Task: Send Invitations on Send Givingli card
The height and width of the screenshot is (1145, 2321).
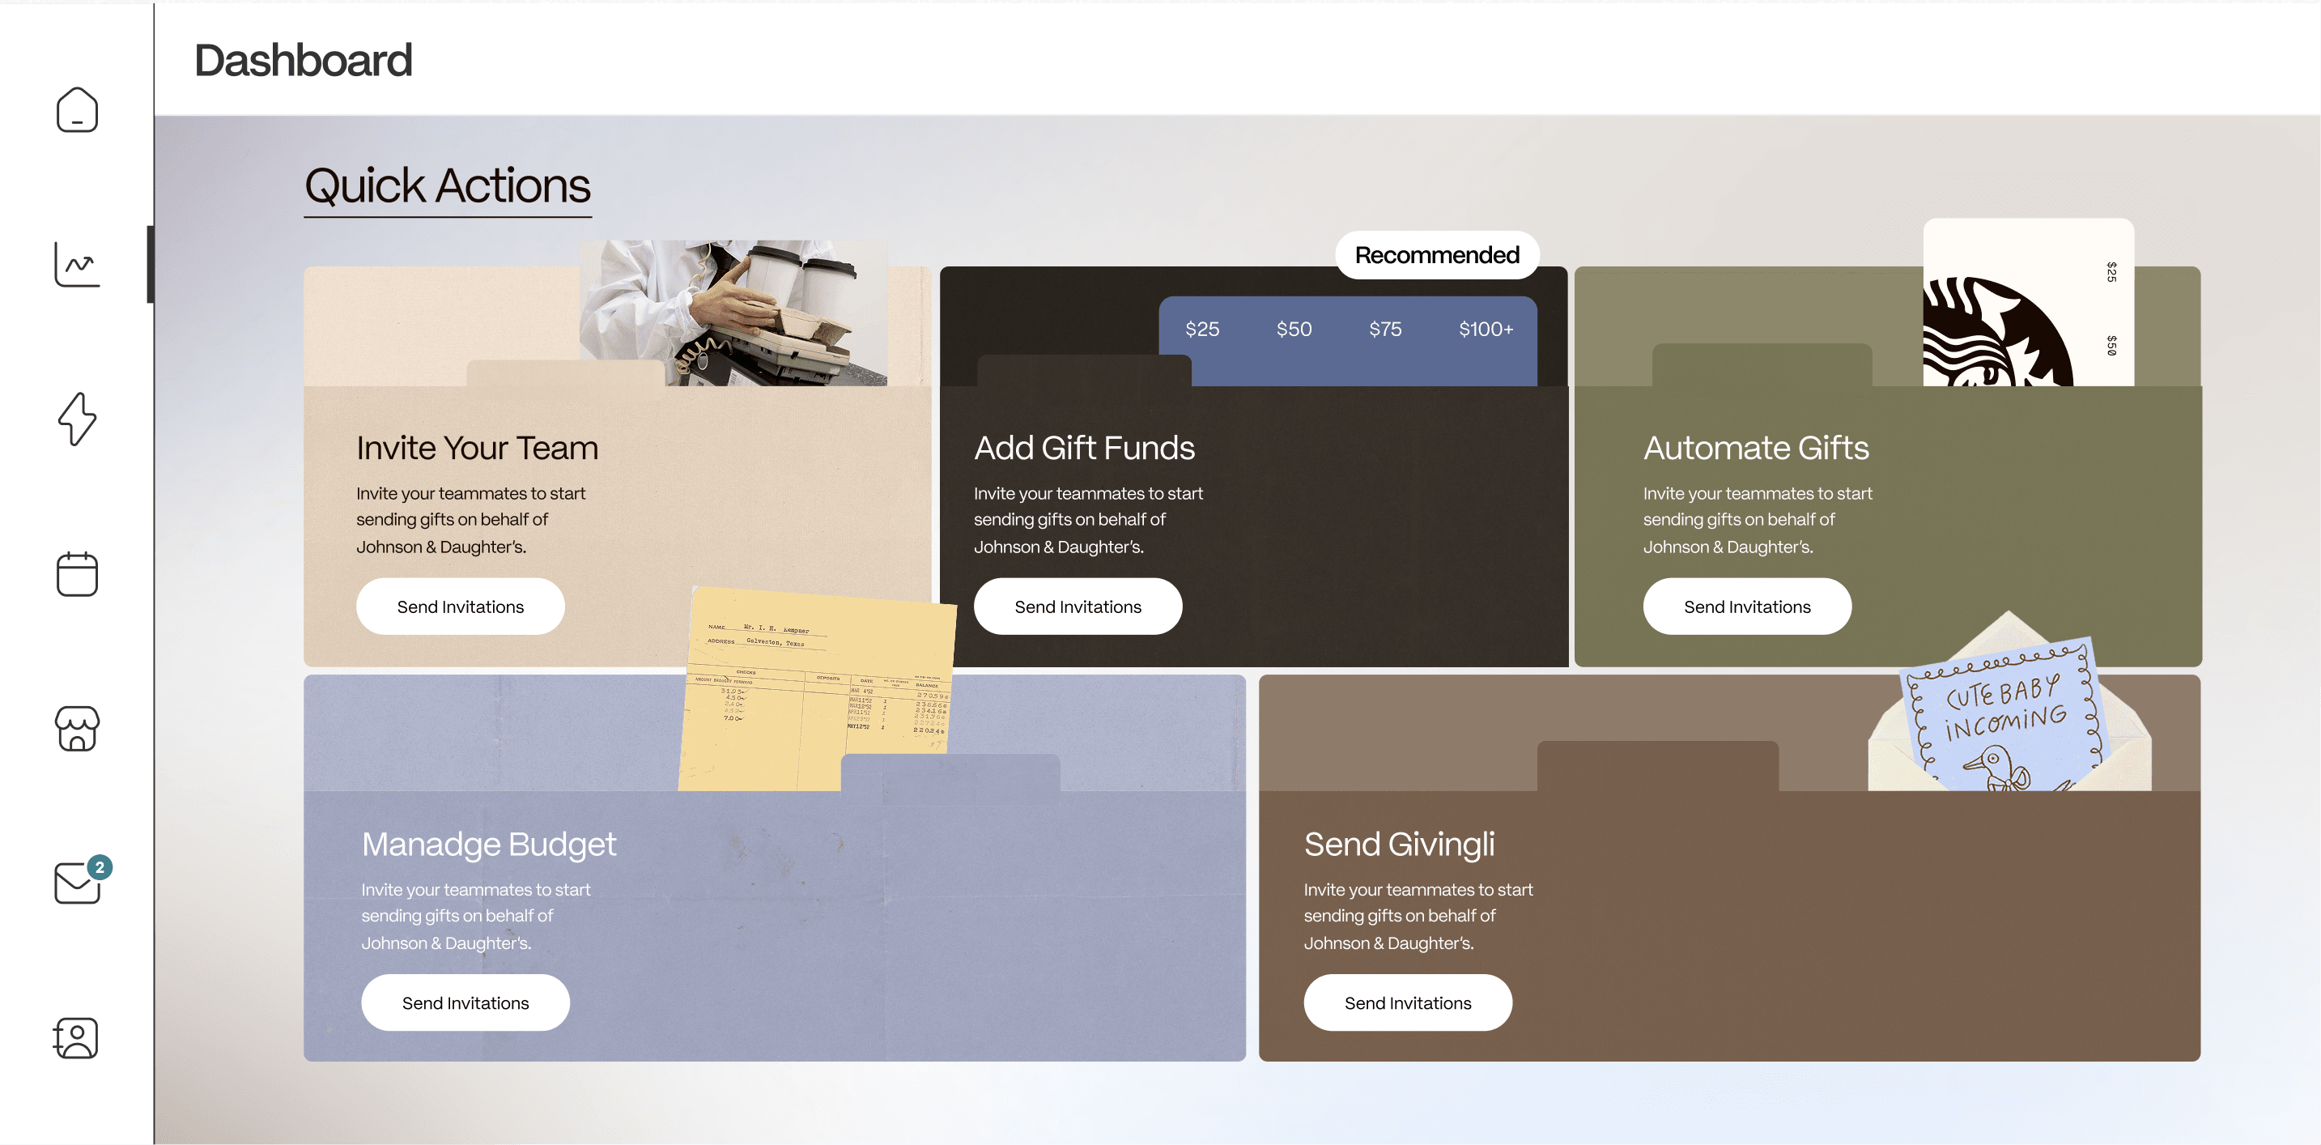Action: click(1407, 1002)
